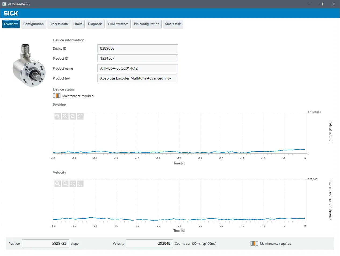Open the Pin configuration tab
340x256 pixels.
tap(147, 24)
